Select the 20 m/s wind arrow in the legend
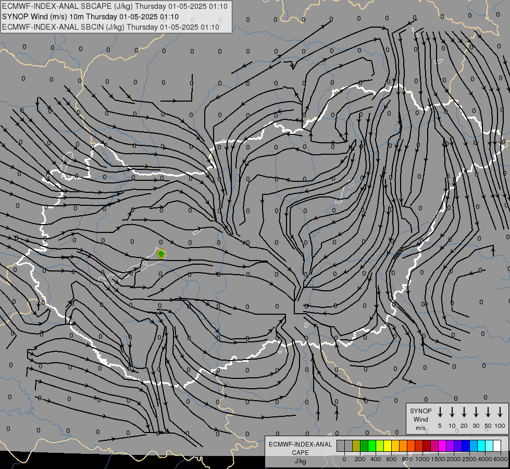510x469 pixels. click(x=464, y=412)
